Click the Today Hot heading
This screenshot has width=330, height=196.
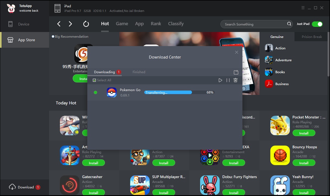66,103
